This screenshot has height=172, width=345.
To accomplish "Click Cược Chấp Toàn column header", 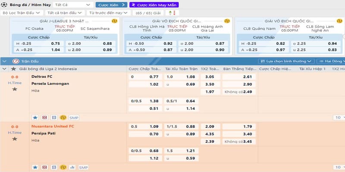I will coord(145,69).
